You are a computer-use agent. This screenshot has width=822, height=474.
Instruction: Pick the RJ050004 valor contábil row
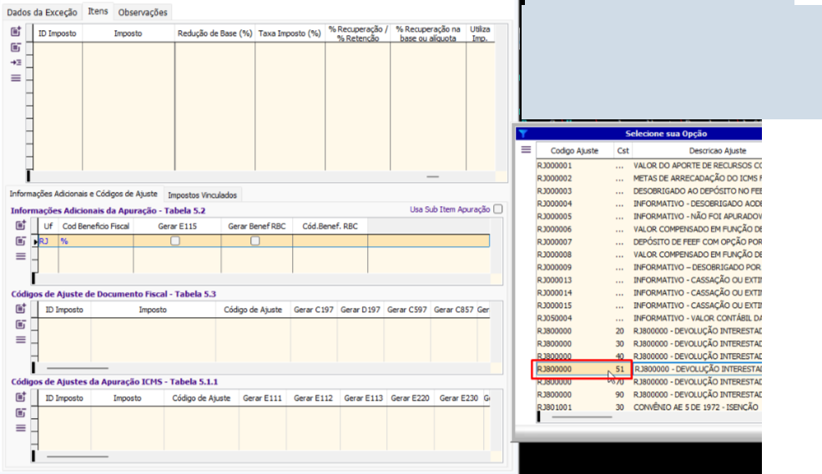[x=648, y=318]
